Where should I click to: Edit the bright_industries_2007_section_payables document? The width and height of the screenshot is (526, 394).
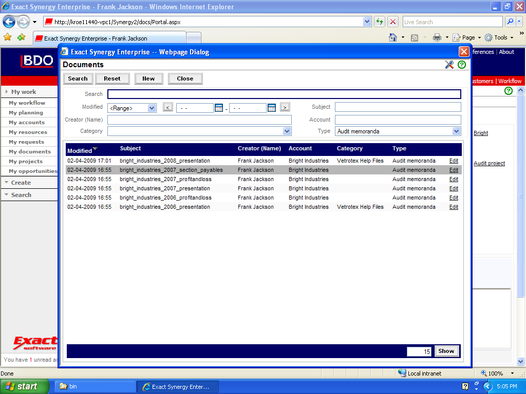click(454, 170)
